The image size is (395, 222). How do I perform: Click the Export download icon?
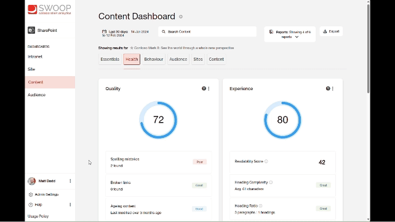click(325, 31)
